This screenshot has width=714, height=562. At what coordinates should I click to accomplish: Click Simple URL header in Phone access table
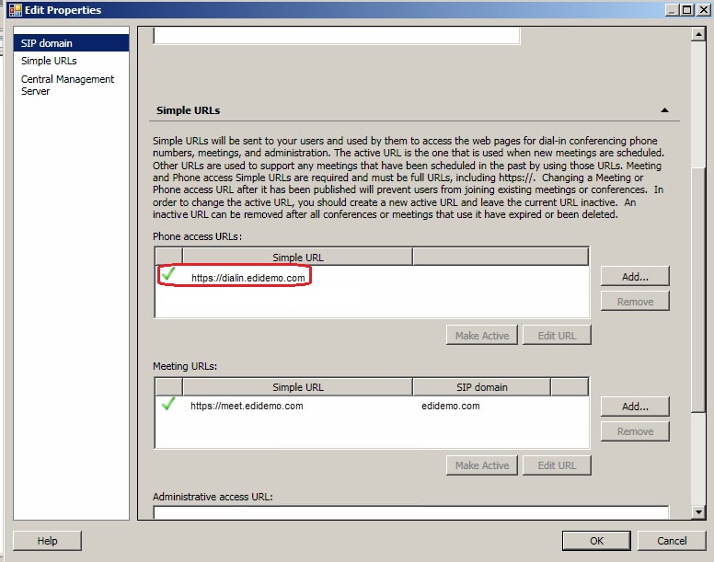297,258
